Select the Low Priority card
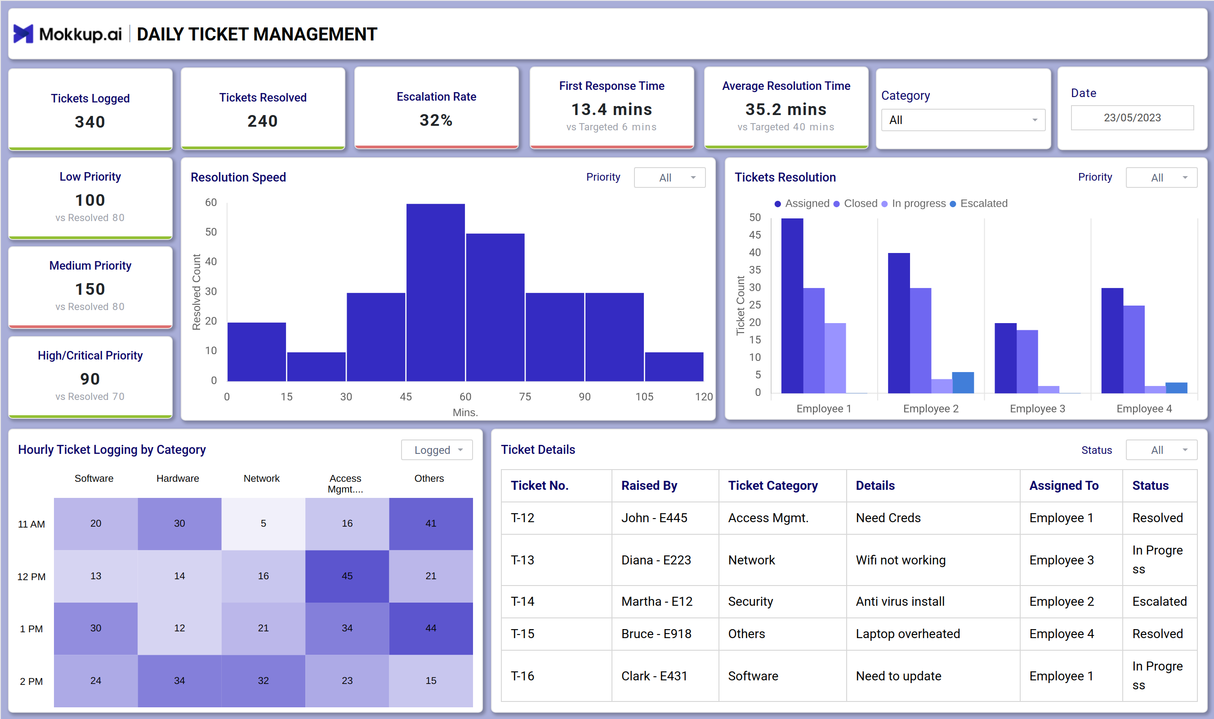This screenshot has width=1214, height=719. pos(90,199)
